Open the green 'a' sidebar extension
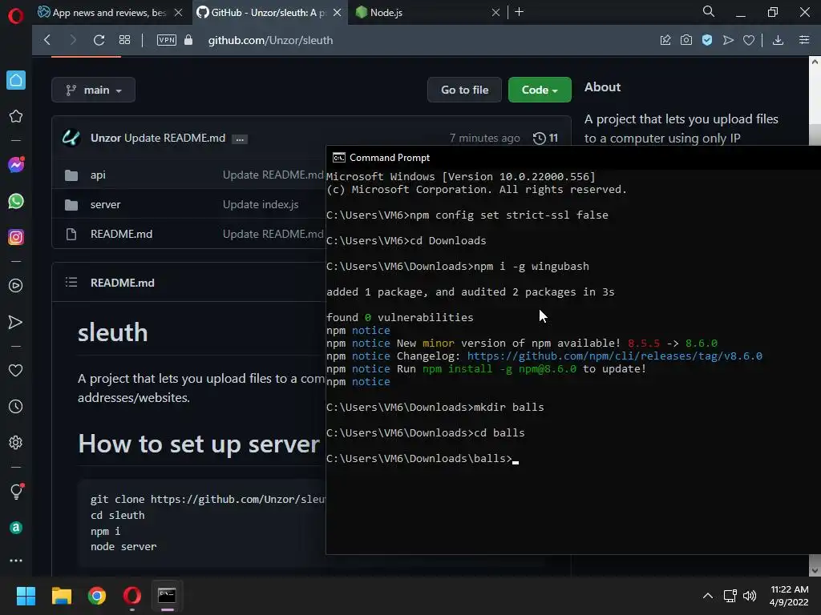Image resolution: width=821 pixels, height=615 pixels. pos(16,528)
